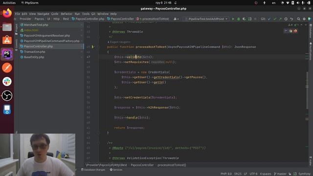313x176 pixels.
Task: Click the Rest breadcrumb in navigation bar
Action: 66,19
